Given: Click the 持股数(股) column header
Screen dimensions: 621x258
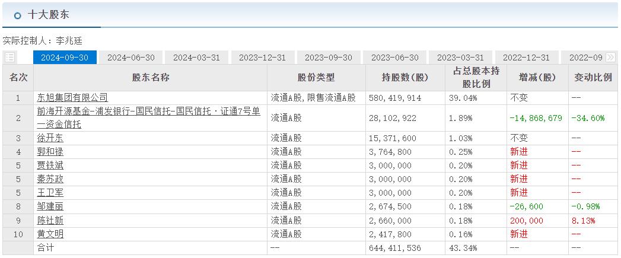Looking at the screenshot, I should [405, 78].
